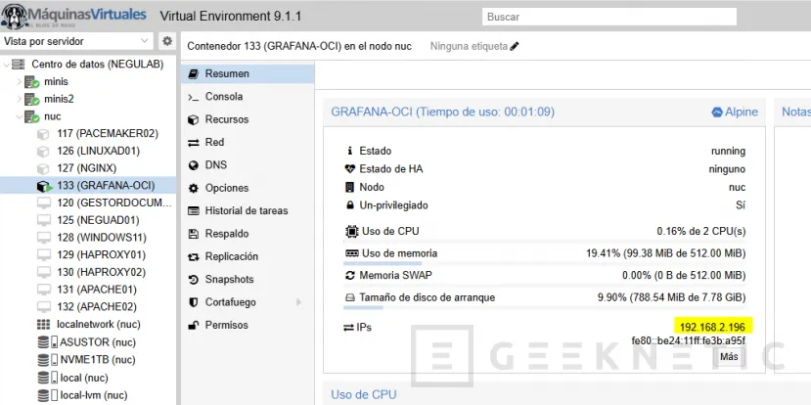
Task: Click the Estado de HA heartbeat icon
Action: [x=350, y=169]
